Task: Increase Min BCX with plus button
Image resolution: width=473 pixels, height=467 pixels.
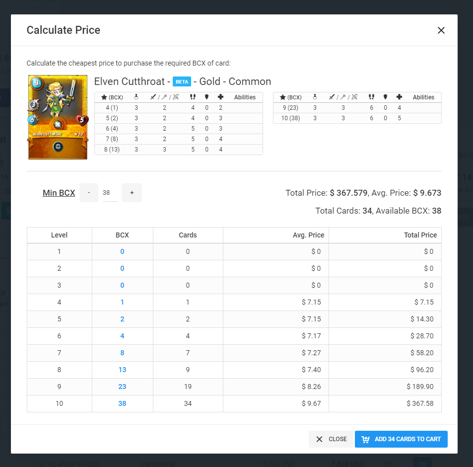Action: tap(132, 193)
